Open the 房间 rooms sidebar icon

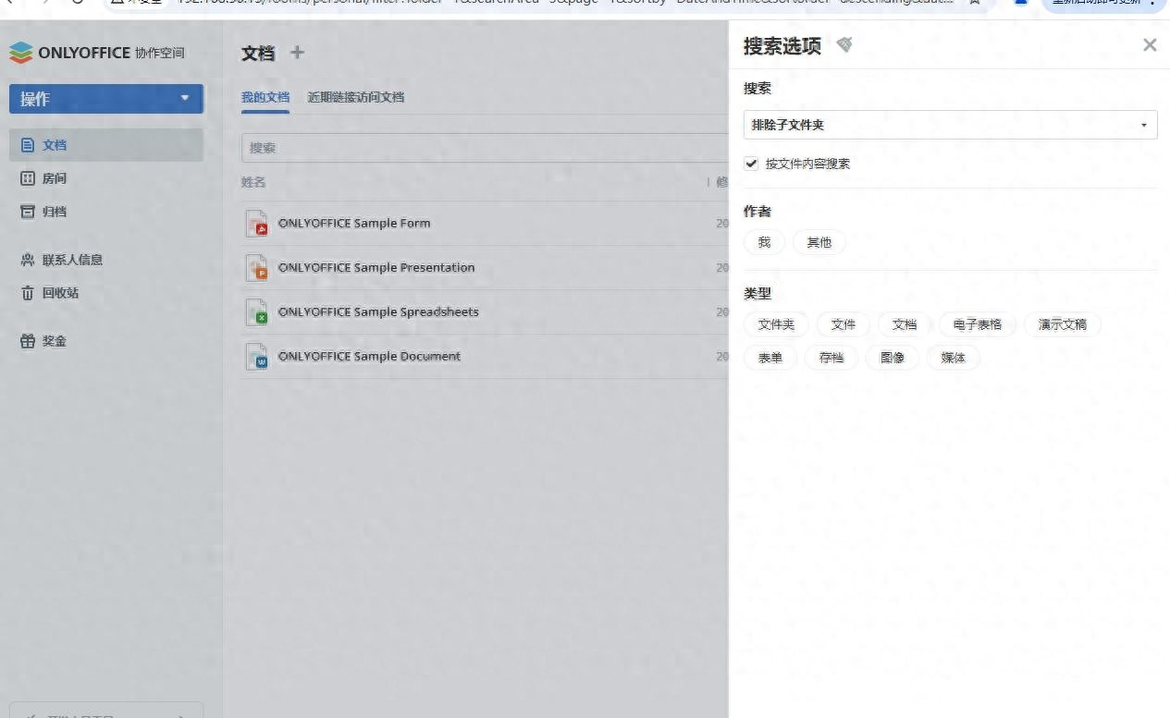tap(28, 178)
